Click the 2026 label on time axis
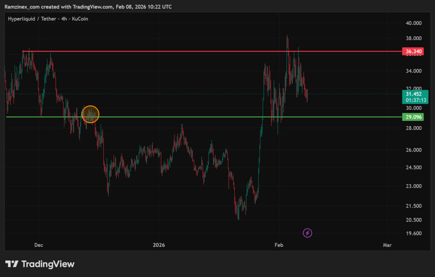The height and width of the screenshot is (277, 435). coord(159,245)
